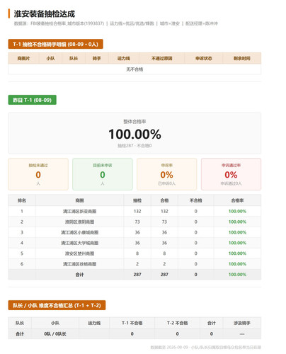Click the 不通过原因 column header
The width and height of the screenshot is (286, 354).
tap(161, 58)
